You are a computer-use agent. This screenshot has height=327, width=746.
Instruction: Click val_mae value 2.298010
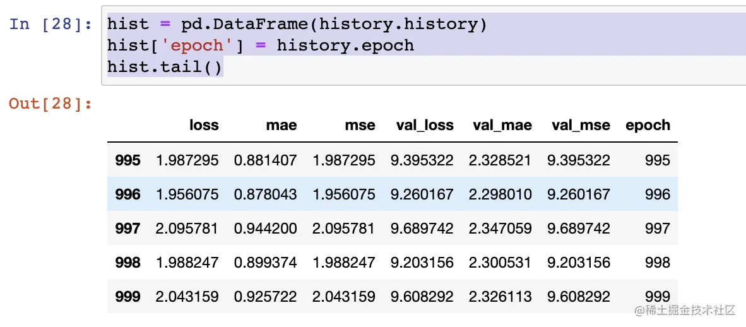pos(500,194)
